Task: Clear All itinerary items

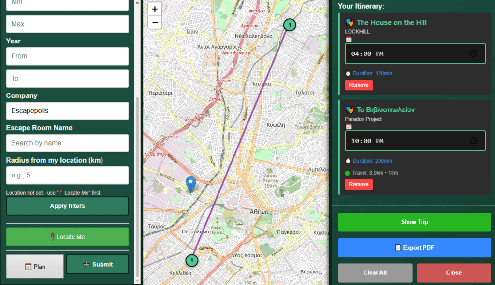Action: click(375, 272)
